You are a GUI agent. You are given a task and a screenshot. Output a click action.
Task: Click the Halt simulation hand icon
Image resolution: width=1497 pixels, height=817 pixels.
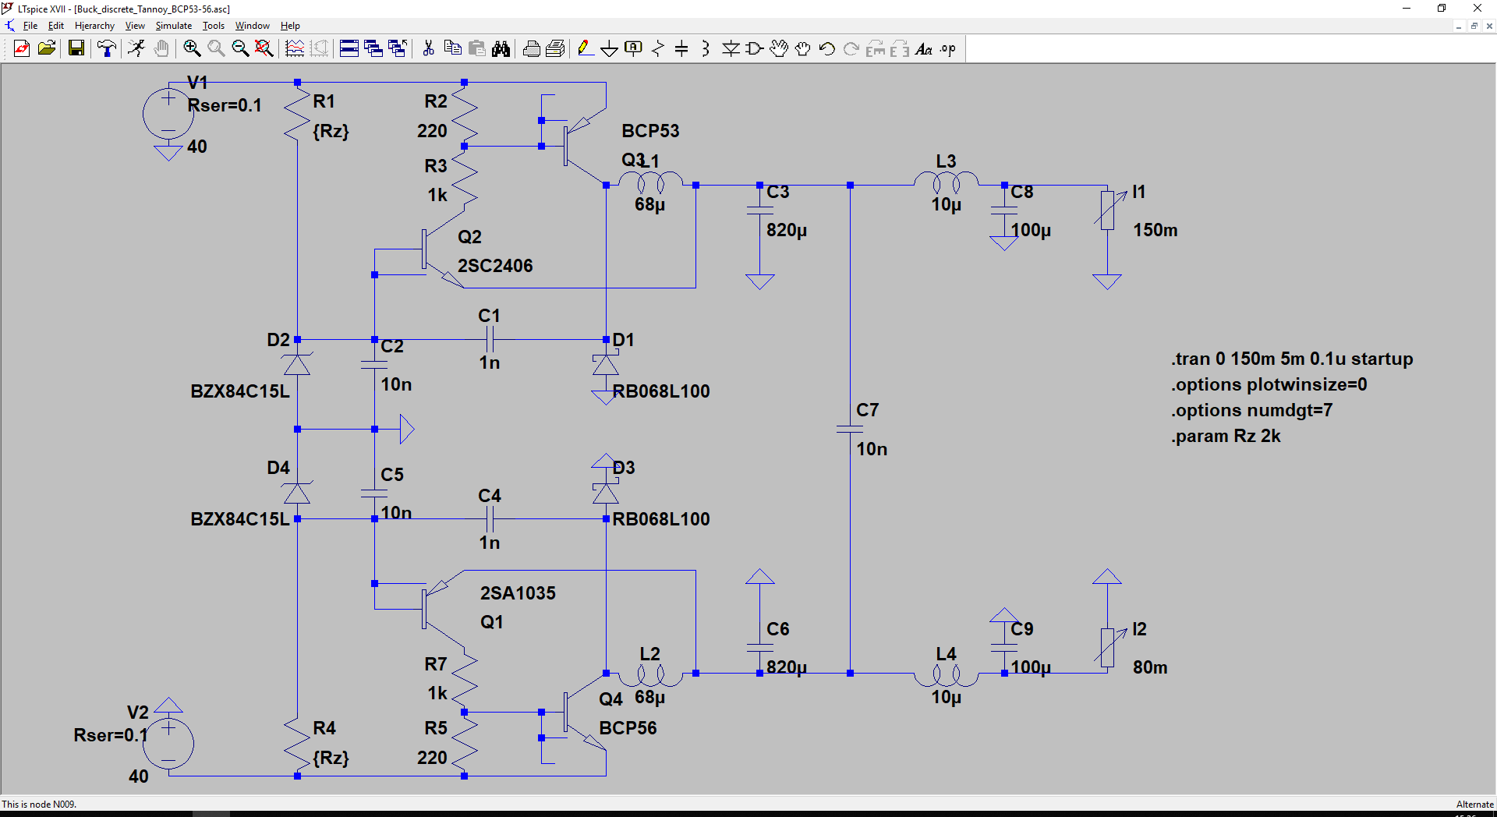[x=161, y=49]
